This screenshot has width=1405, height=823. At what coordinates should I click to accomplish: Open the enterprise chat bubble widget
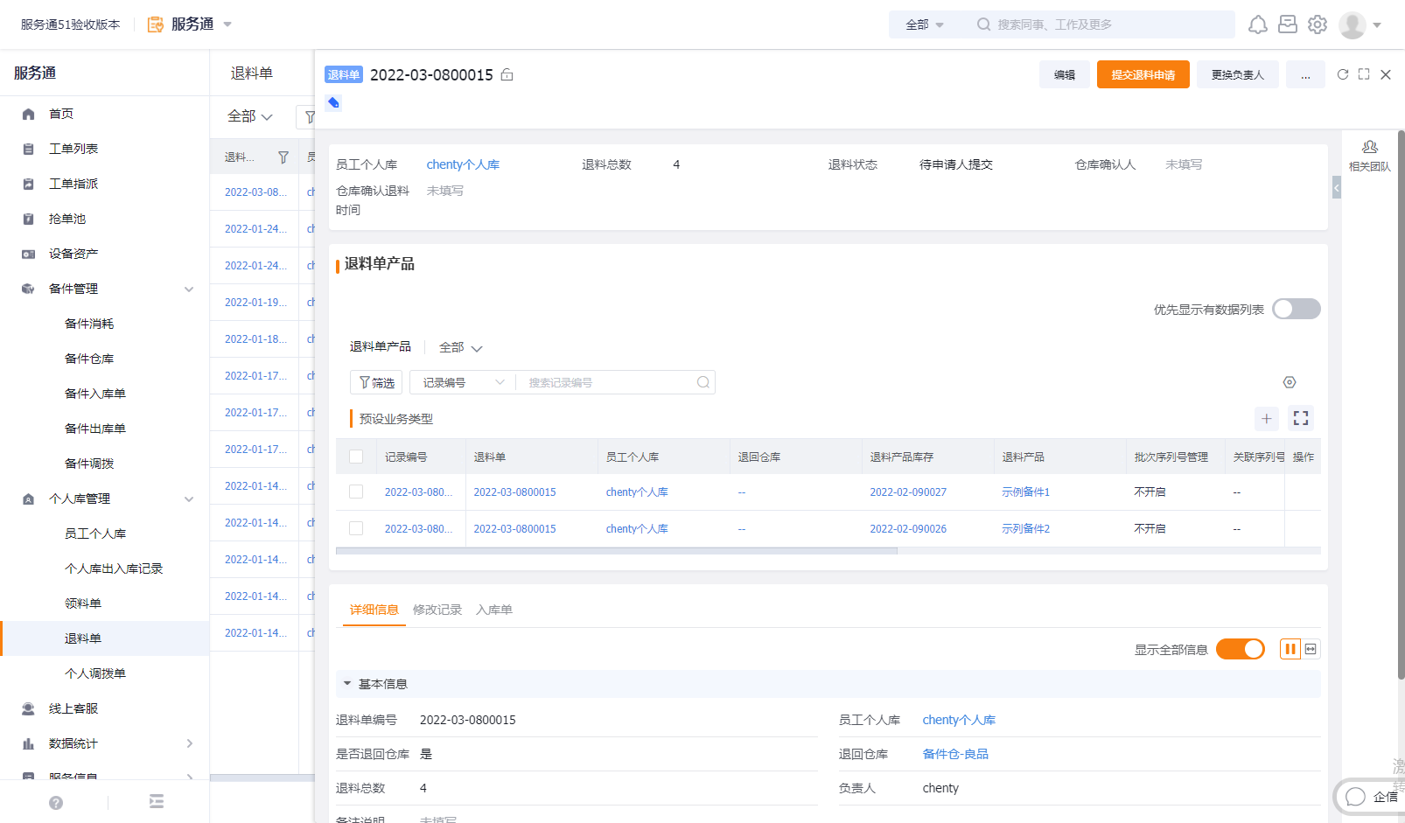[x=1370, y=797]
